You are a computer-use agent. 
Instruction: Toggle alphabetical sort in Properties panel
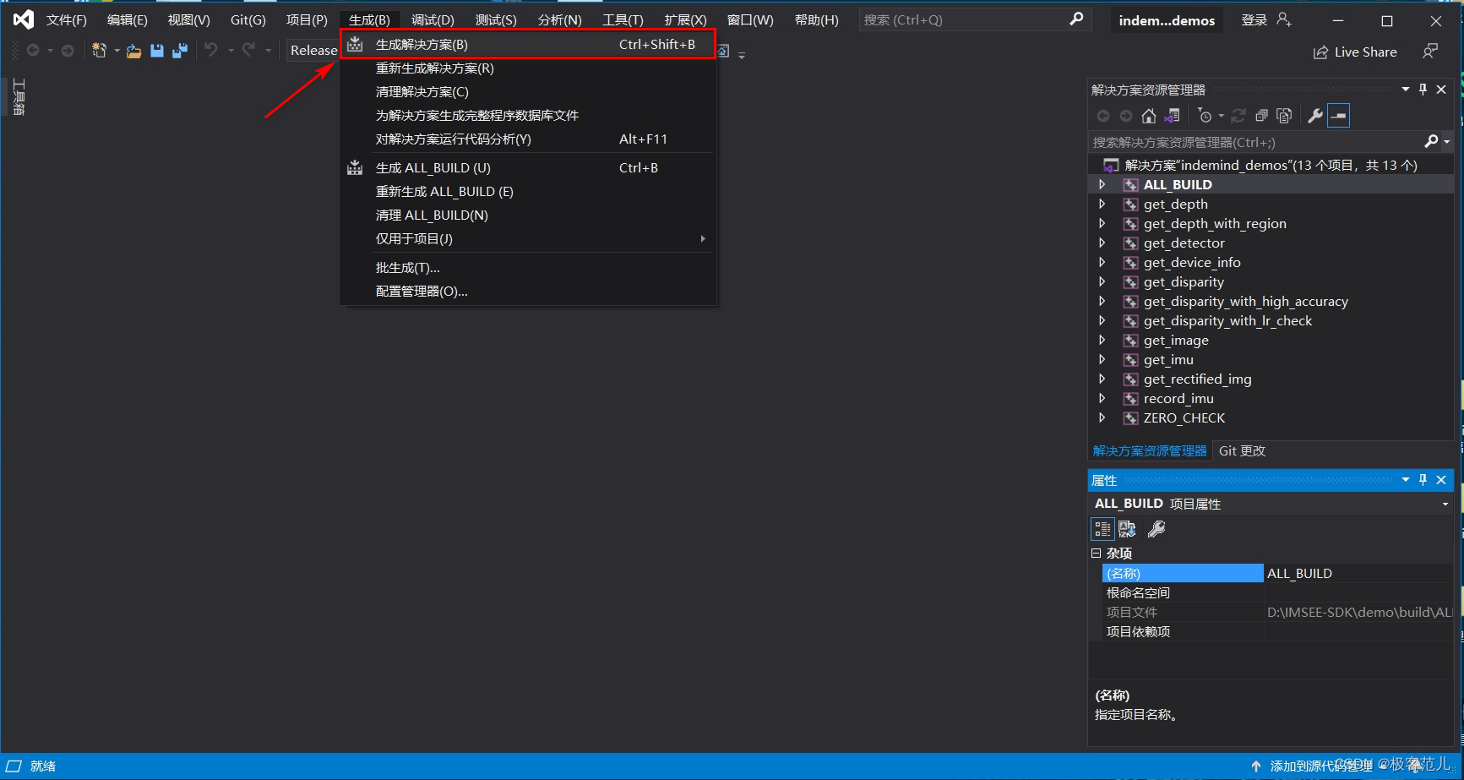[x=1127, y=529]
